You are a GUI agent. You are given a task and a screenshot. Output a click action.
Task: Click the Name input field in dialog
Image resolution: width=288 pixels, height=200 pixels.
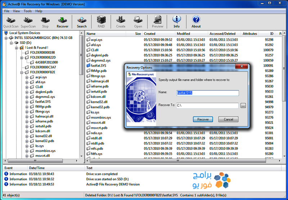[208, 93]
